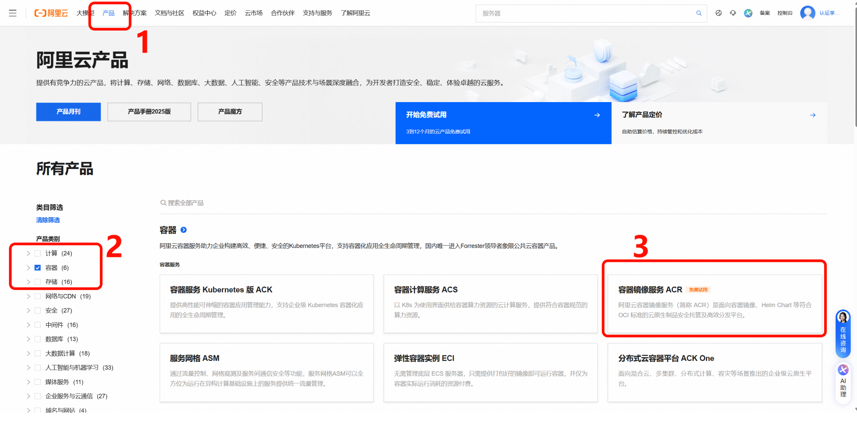The width and height of the screenshot is (857, 432).
Task: Click the compass icon in the header
Action: point(718,13)
